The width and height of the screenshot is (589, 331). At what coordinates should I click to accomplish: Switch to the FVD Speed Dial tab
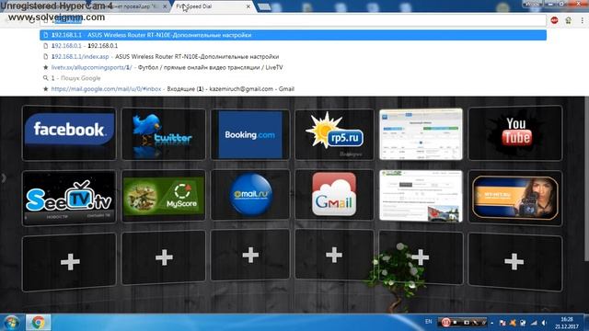pyautogui.click(x=213, y=6)
